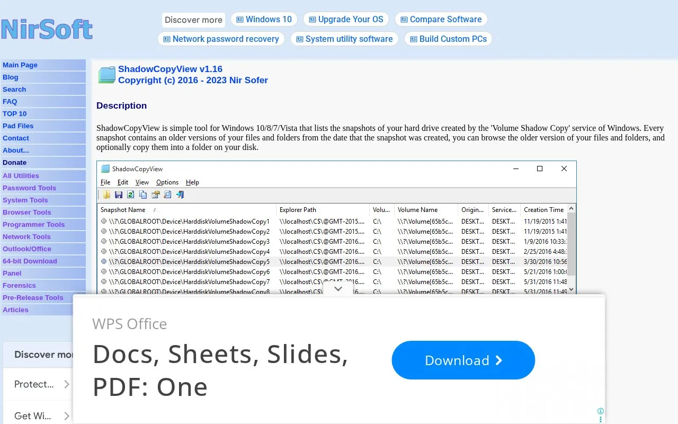This screenshot has height=424, width=678.
Task: Click the scrollbar down arrow in ShadowCopyView list
Action: [x=571, y=289]
